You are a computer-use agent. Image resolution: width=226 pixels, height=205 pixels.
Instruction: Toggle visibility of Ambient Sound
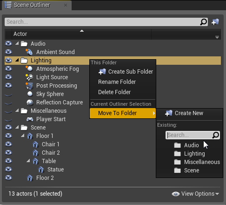pyautogui.click(x=8, y=52)
